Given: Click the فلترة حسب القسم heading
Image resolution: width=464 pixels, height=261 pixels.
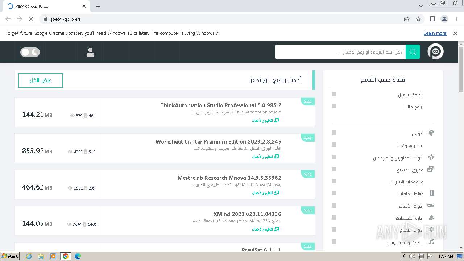Looking at the screenshot, I should tap(383, 80).
